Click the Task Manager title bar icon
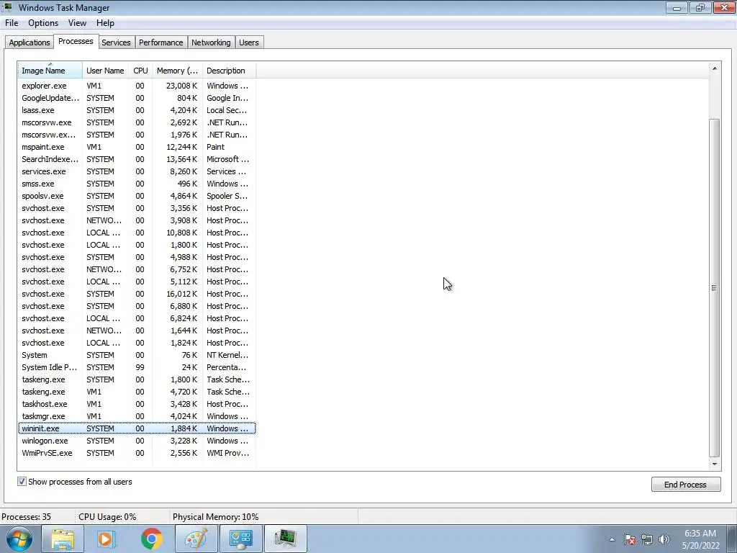The image size is (737, 553). 7,7
